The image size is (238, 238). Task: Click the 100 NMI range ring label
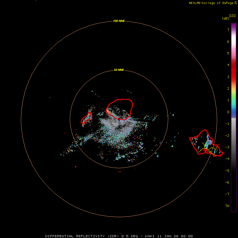119,21
